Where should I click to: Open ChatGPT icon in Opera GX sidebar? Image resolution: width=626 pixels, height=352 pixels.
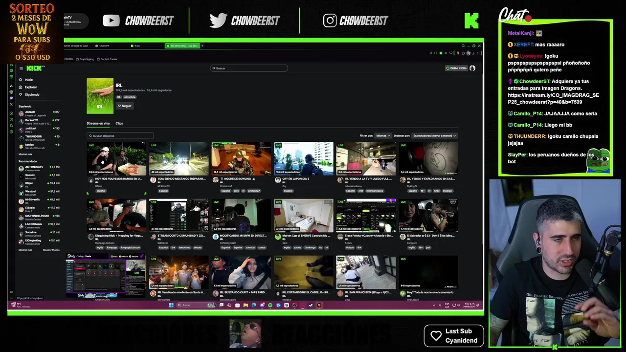tap(11, 92)
